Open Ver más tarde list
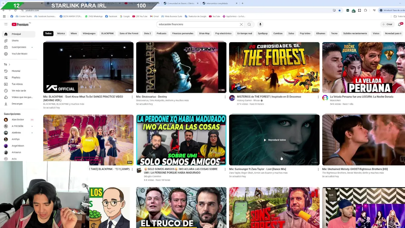This screenshot has height=228, width=405. coord(19,91)
